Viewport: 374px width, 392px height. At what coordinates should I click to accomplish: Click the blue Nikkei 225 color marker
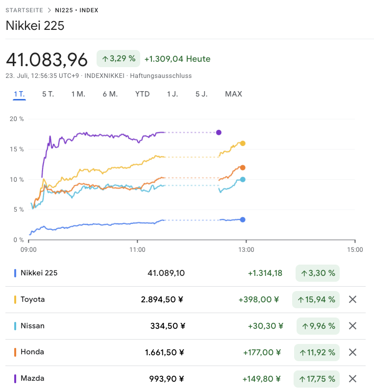[x=15, y=273]
